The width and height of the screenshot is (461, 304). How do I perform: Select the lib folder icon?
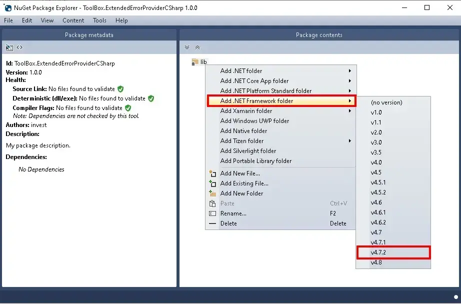(x=195, y=61)
